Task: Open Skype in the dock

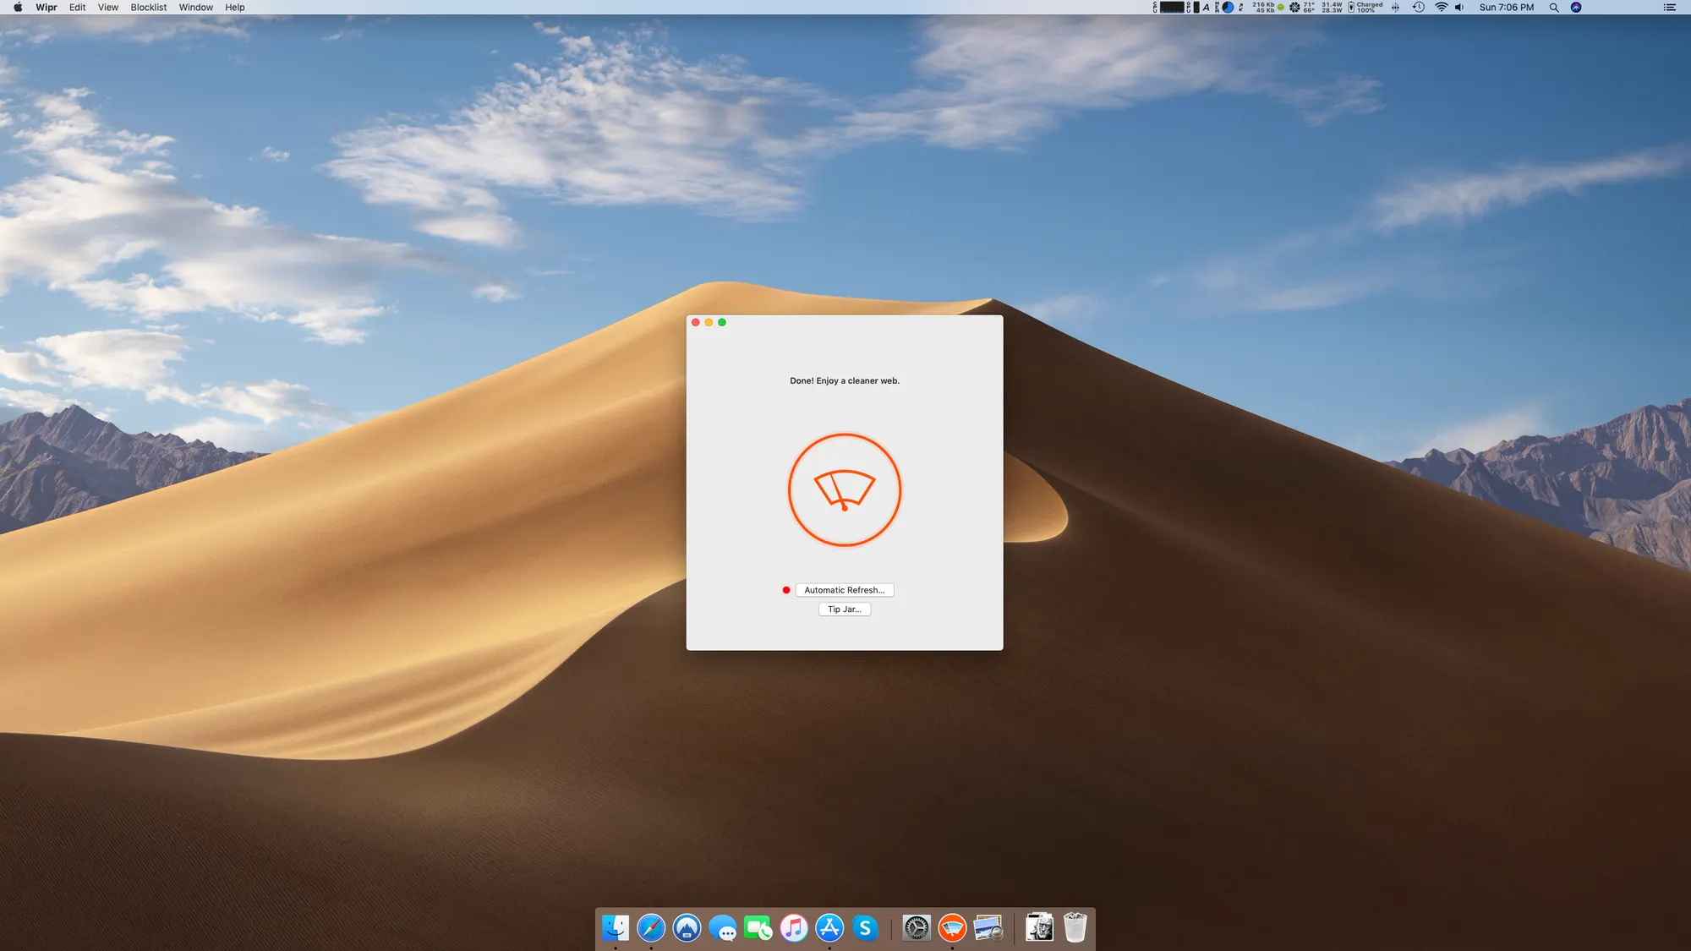Action: [865, 928]
